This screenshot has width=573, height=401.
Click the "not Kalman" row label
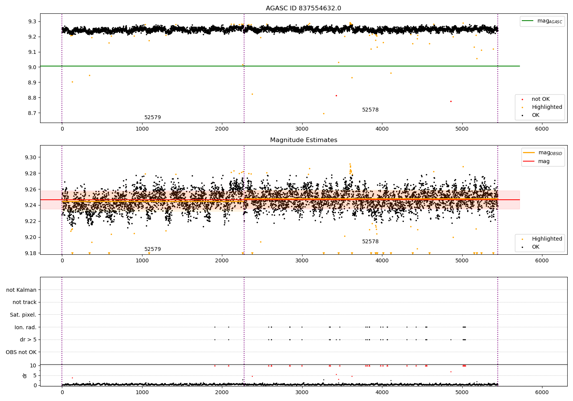point(21,290)
